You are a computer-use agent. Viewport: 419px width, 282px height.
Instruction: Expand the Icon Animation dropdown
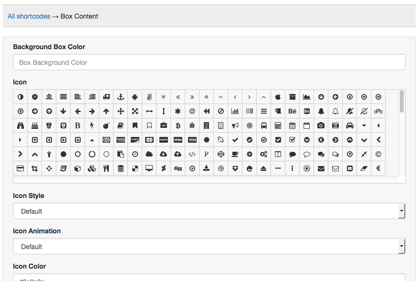[209, 247]
